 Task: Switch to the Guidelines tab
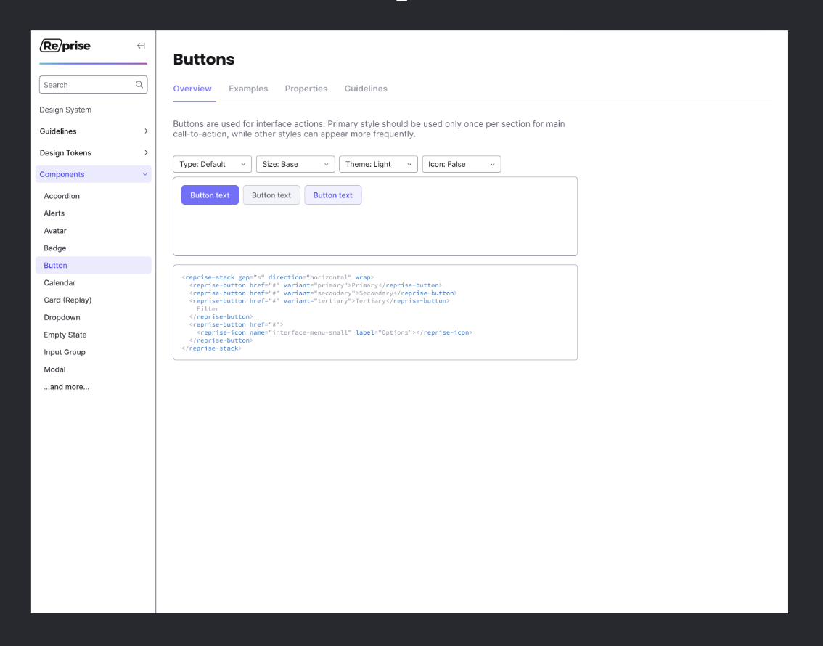tap(366, 89)
